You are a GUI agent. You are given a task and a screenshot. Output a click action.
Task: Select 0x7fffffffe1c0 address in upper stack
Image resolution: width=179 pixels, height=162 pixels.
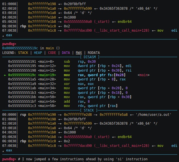[x=42, y=26]
